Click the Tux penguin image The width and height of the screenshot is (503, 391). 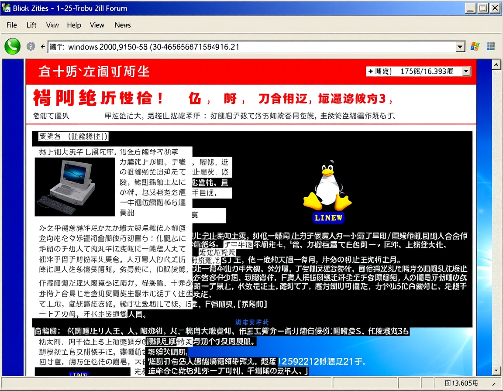coord(327,185)
